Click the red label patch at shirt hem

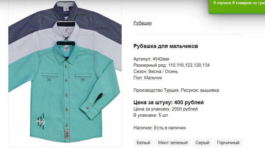tap(67, 134)
